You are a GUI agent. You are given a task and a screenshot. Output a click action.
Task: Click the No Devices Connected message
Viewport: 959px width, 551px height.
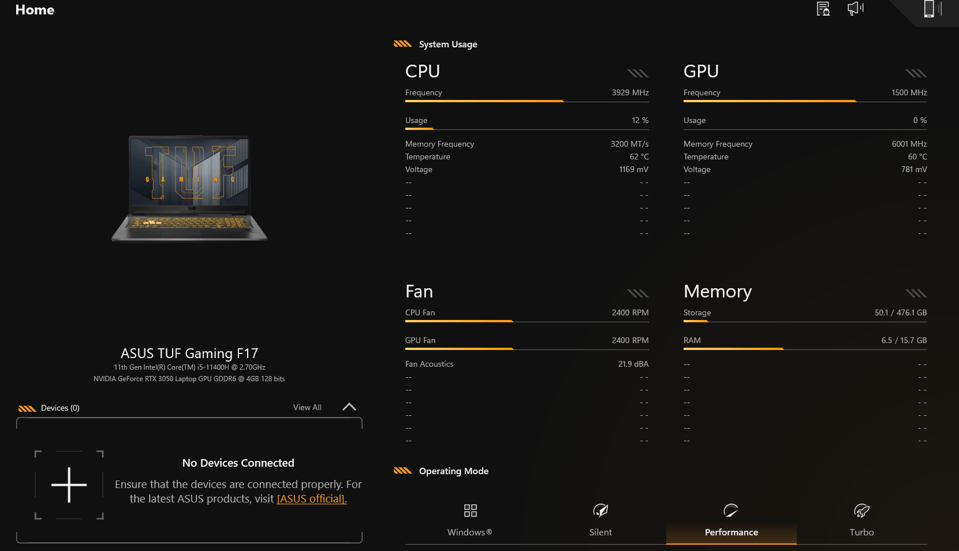coord(238,463)
